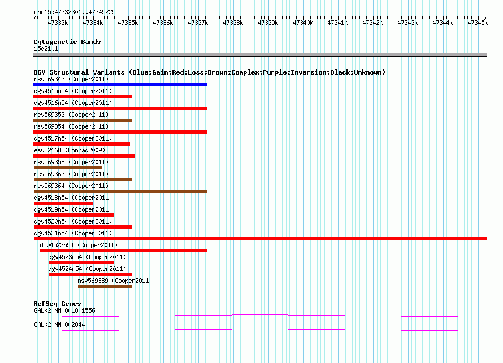Open the dgv4524n54 (Cooper2011) label

(87, 269)
